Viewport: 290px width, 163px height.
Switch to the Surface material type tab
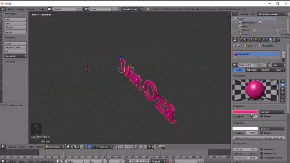239,70
